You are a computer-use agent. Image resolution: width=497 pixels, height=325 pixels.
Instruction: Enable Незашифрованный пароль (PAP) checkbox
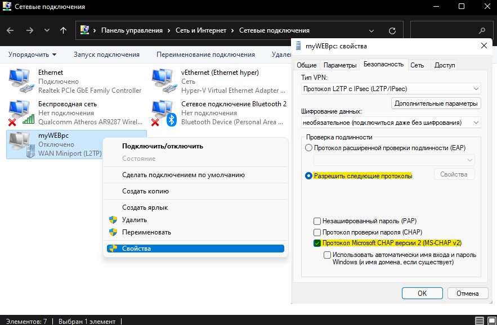coord(317,221)
